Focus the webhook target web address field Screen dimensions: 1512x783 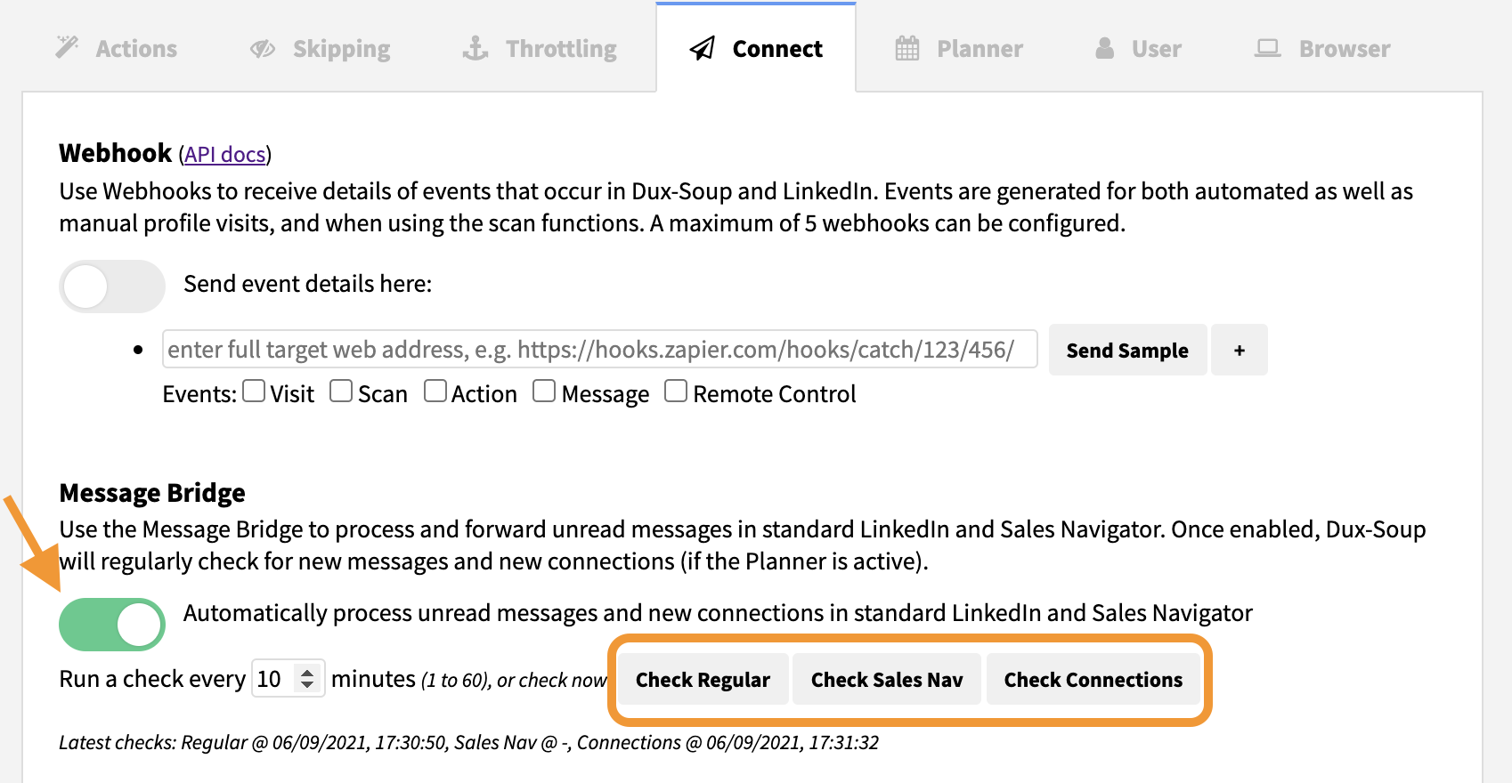point(600,349)
